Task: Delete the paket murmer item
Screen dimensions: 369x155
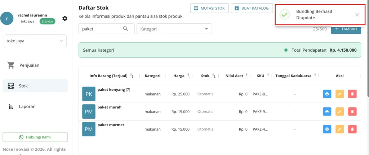Action: coord(352,129)
